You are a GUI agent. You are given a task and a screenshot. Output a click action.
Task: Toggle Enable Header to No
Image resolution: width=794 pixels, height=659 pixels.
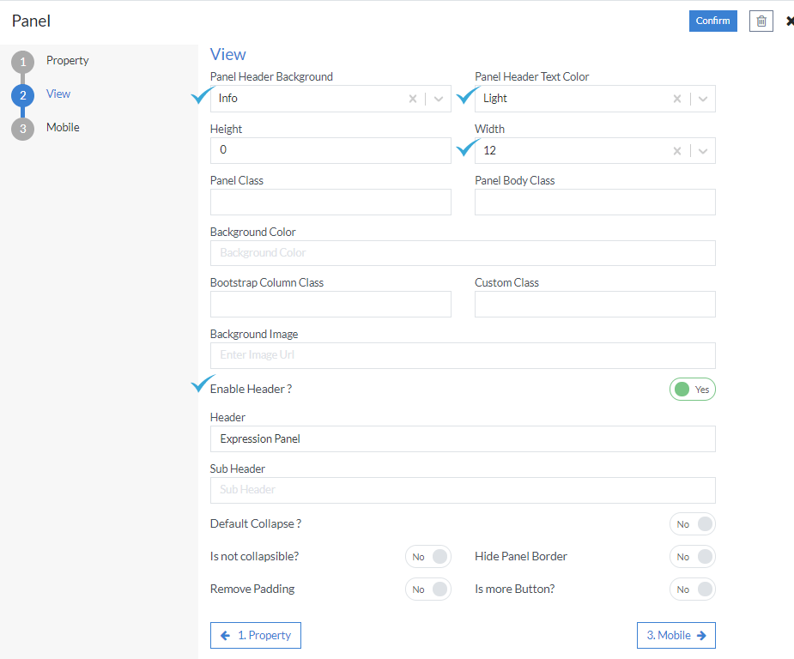click(692, 389)
